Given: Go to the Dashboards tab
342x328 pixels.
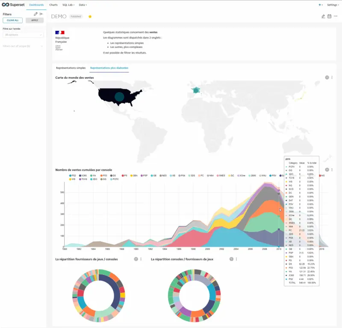Looking at the screenshot, I should click(36, 5).
